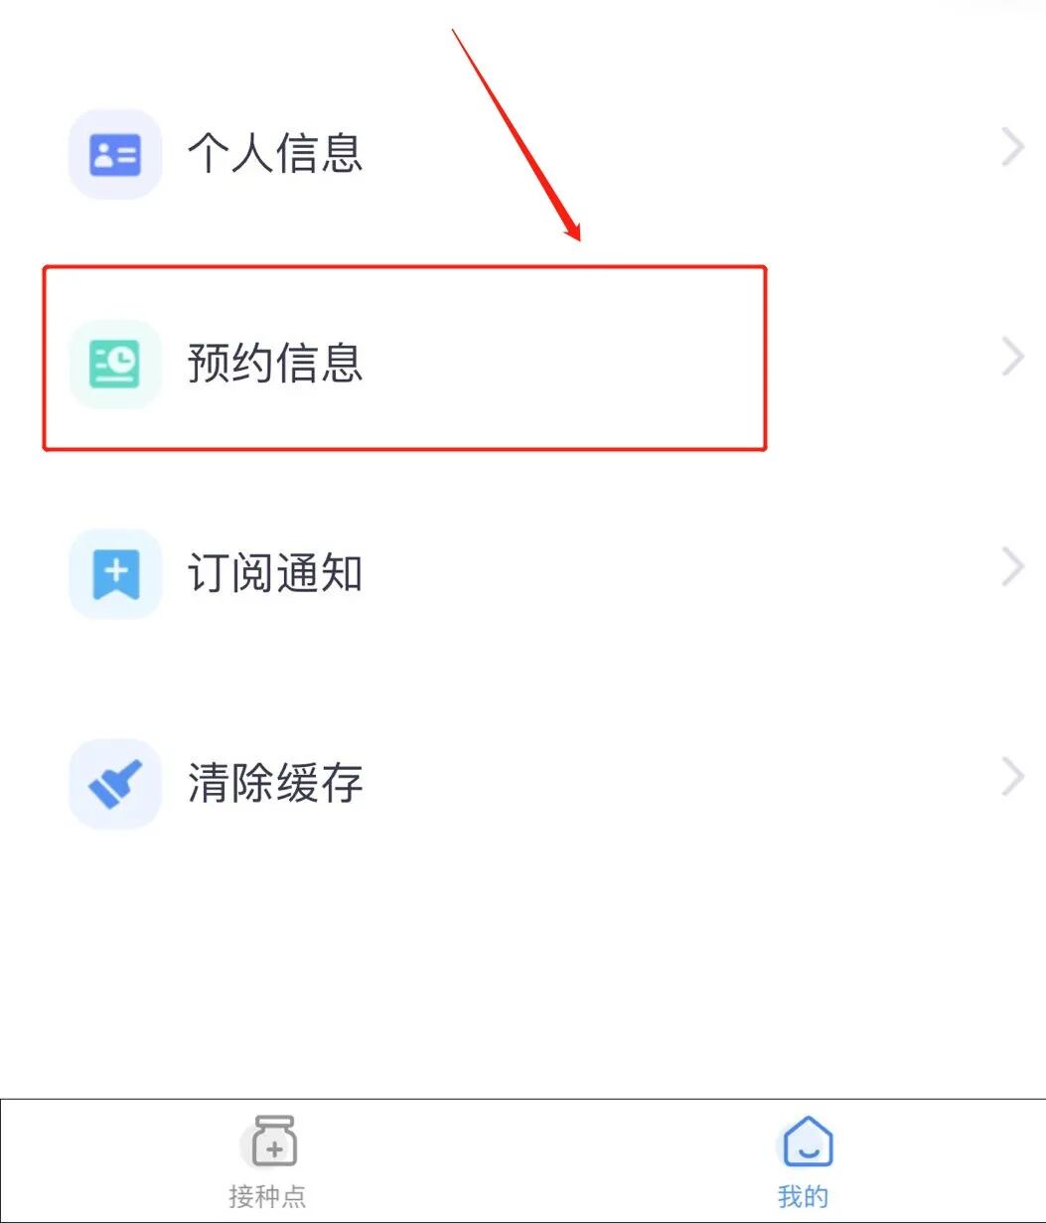This screenshot has height=1223, width=1046.
Task: Expand 订阅通知 via its right chevron
Action: click(x=1012, y=567)
